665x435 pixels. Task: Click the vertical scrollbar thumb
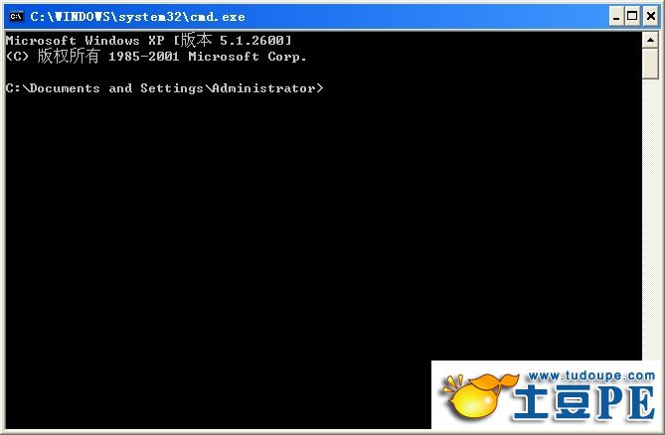(650, 64)
